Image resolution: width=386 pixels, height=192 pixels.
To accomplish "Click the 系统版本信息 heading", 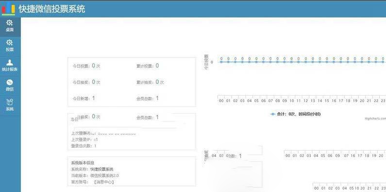I will 83,163.
